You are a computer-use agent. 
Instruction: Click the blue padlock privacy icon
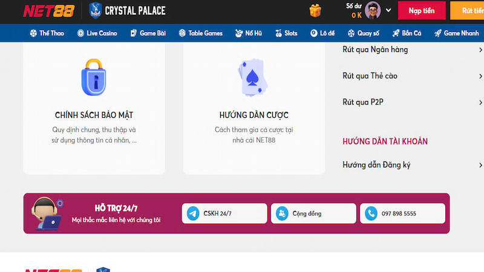click(94, 77)
